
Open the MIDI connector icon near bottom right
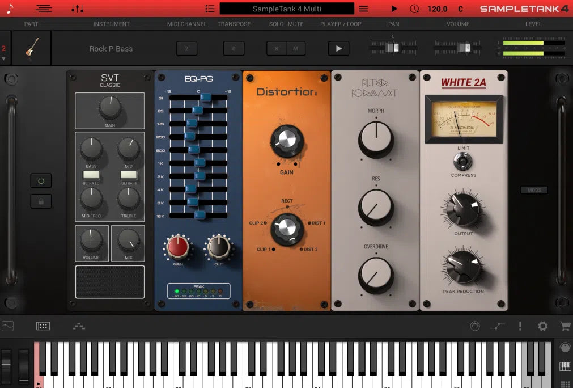point(476,326)
